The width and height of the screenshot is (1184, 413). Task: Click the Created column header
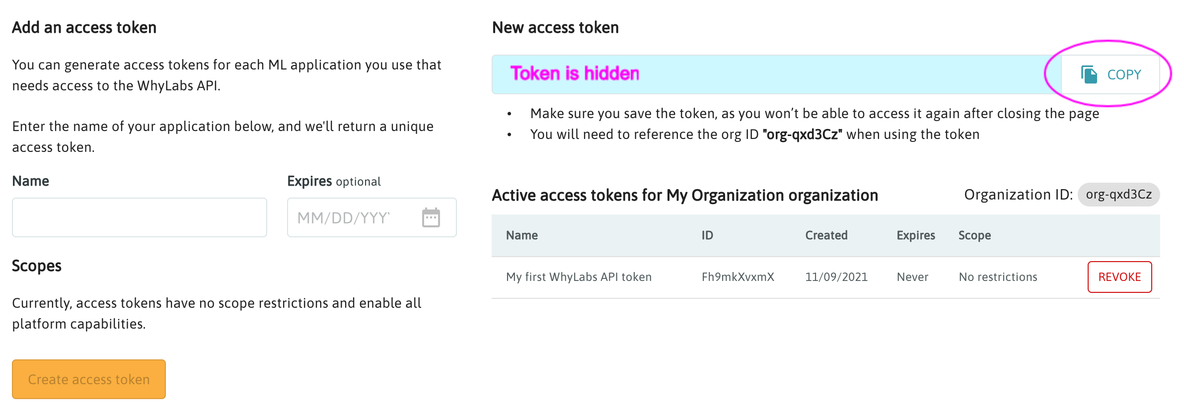[x=825, y=235]
